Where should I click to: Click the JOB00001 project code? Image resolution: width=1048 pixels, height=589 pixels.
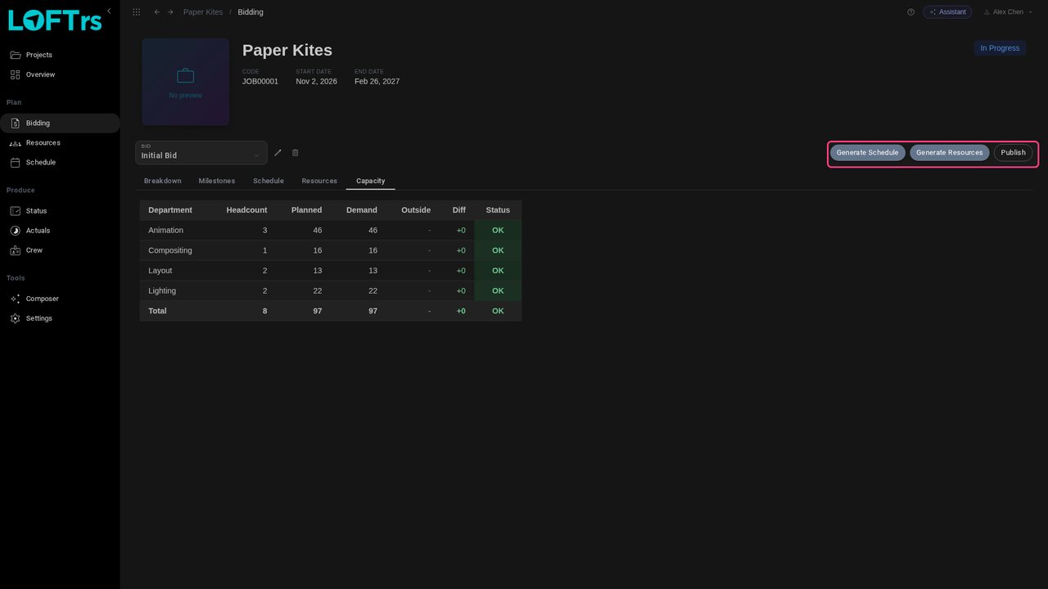tap(260, 81)
